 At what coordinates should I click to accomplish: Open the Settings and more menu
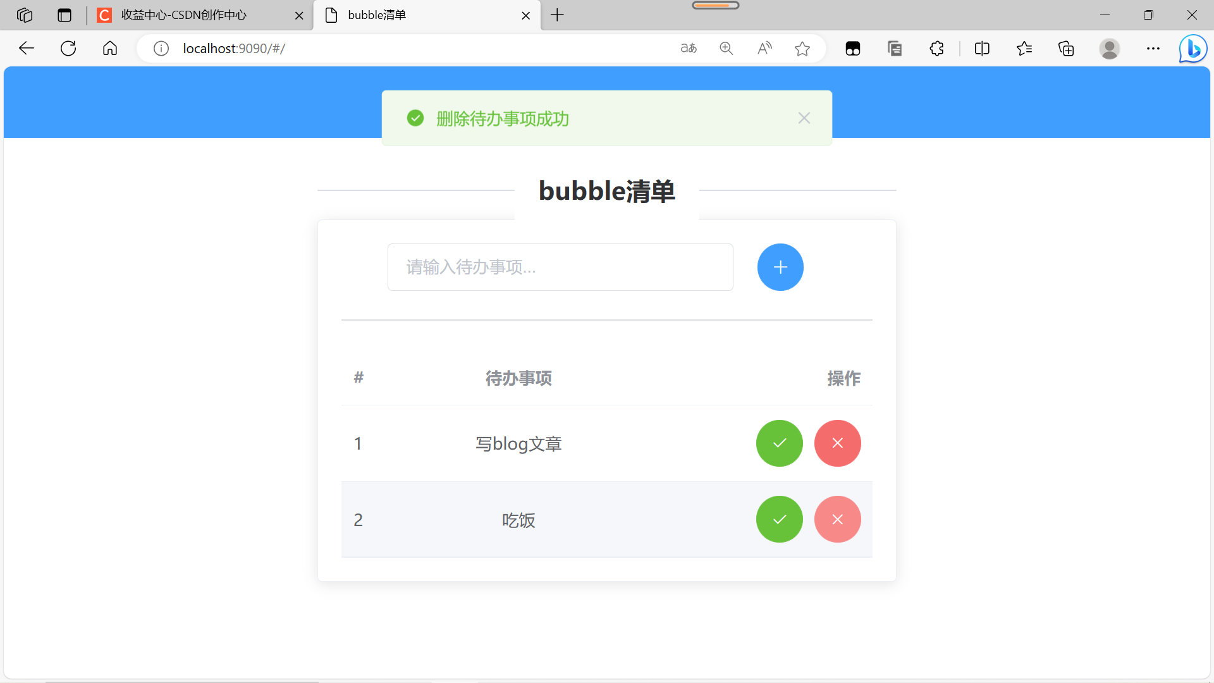click(1153, 48)
